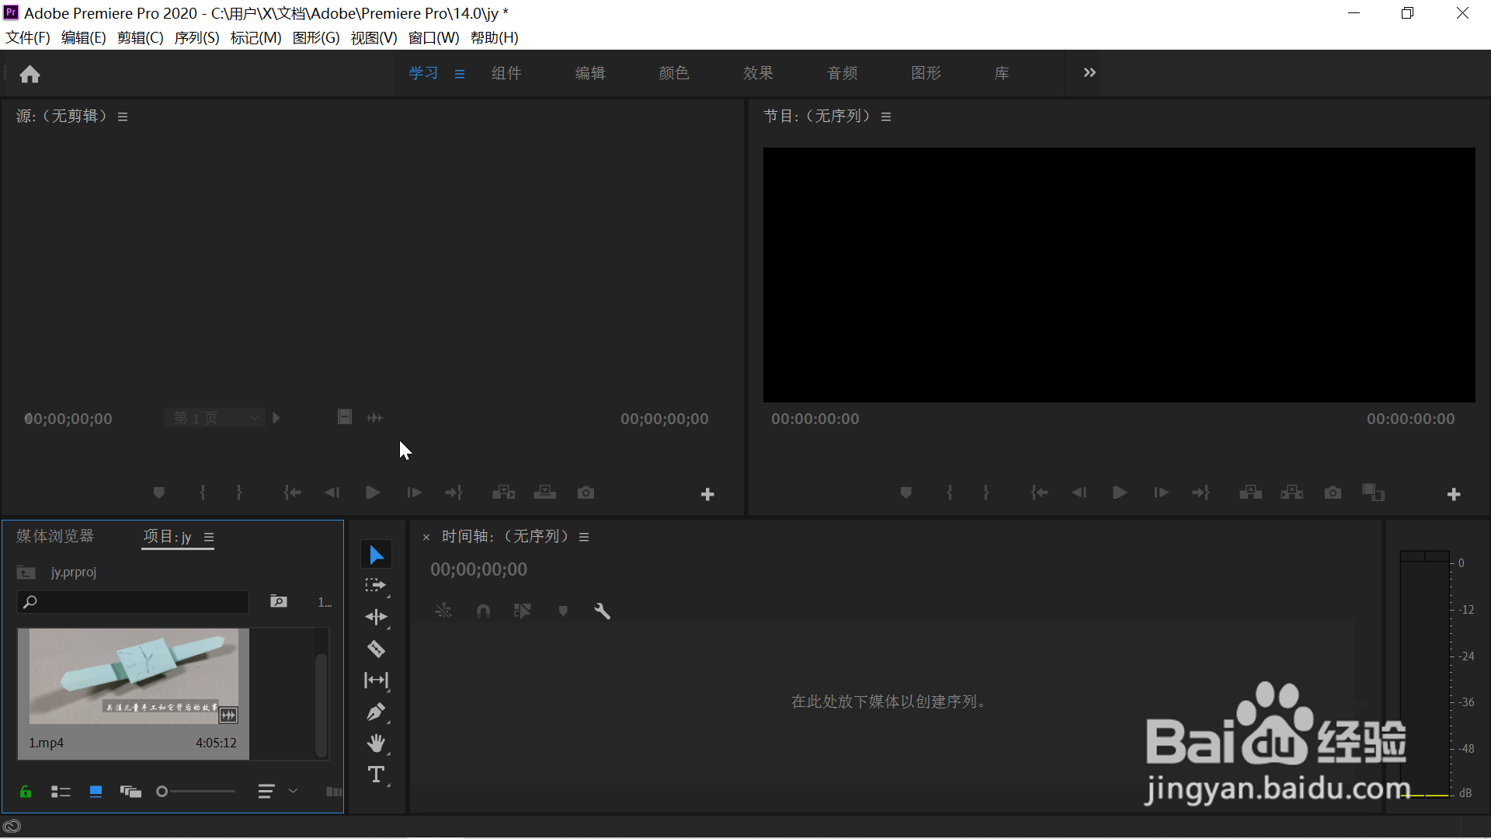Click Lift button in Program monitor

tap(1250, 493)
